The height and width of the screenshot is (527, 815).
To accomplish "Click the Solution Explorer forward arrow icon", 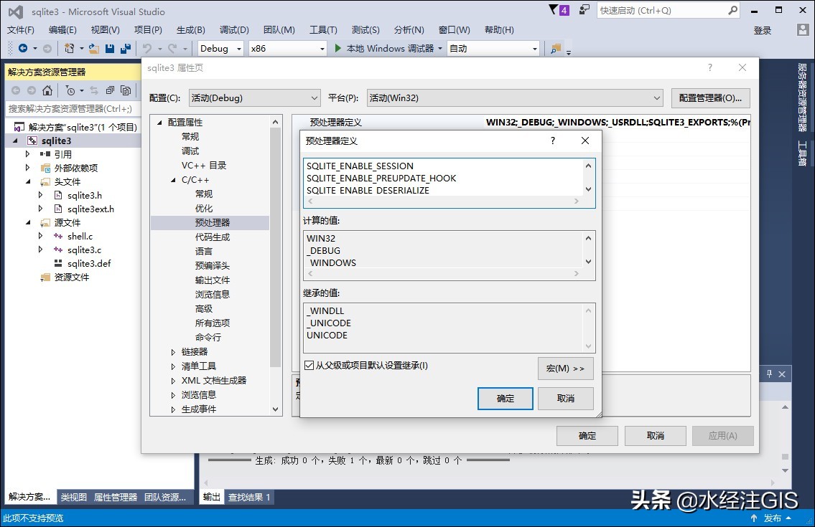I will (32, 90).
